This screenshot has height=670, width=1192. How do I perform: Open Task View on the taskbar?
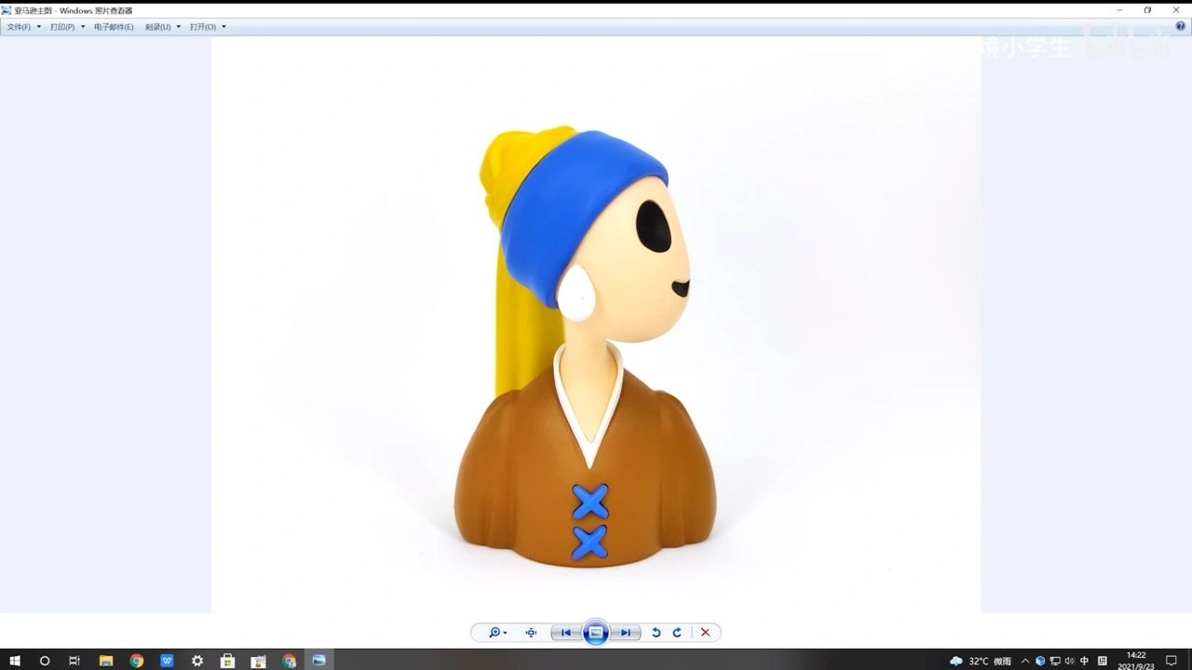click(x=74, y=661)
